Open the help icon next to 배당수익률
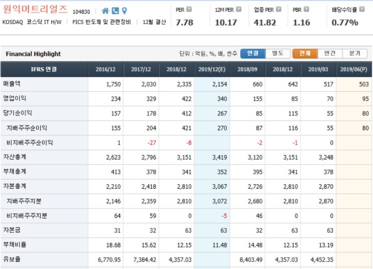The width and height of the screenshot is (373, 269). [362, 9]
